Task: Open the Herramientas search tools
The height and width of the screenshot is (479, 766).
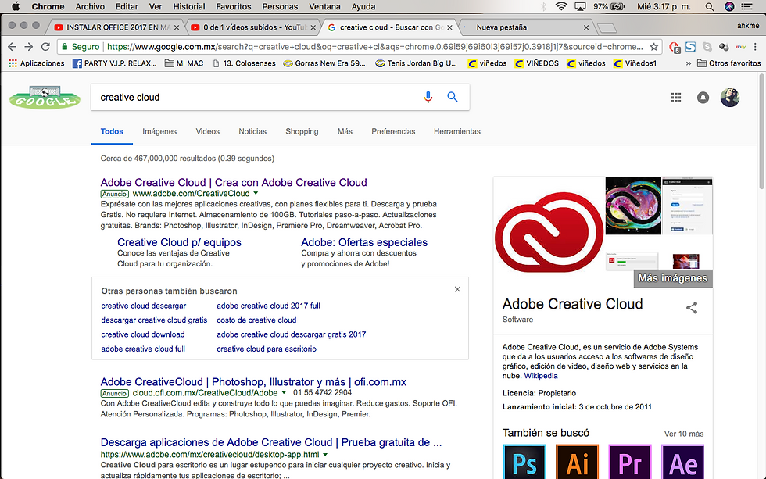Action: 457,131
